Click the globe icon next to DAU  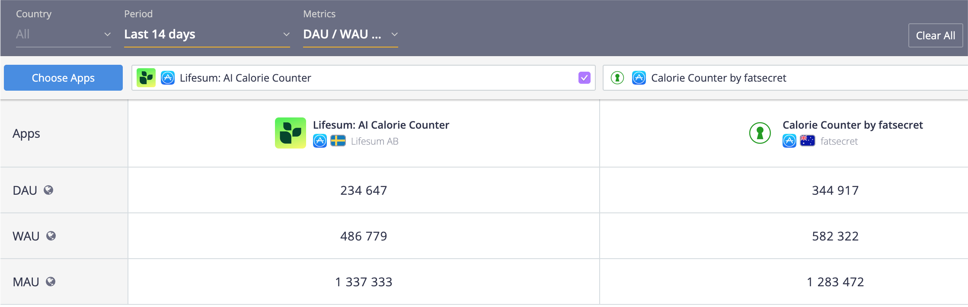pos(48,190)
